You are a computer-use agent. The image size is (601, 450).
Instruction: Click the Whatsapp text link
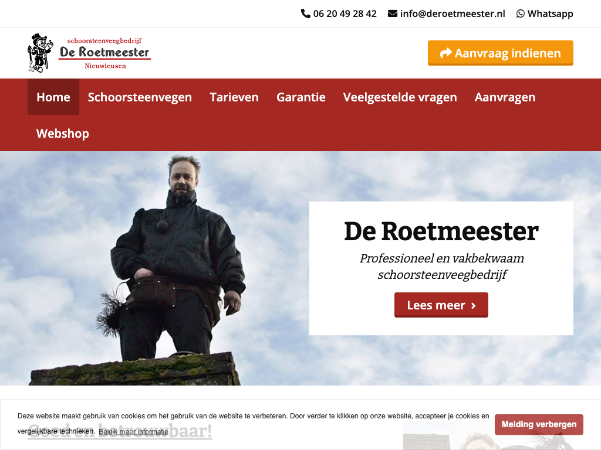tap(550, 14)
